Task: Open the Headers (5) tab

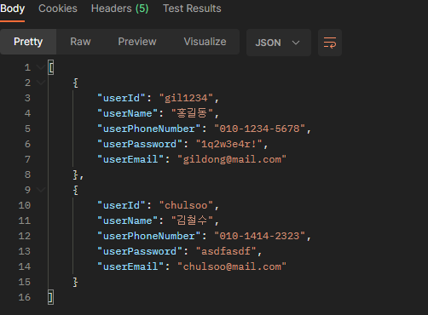Action: [120, 9]
